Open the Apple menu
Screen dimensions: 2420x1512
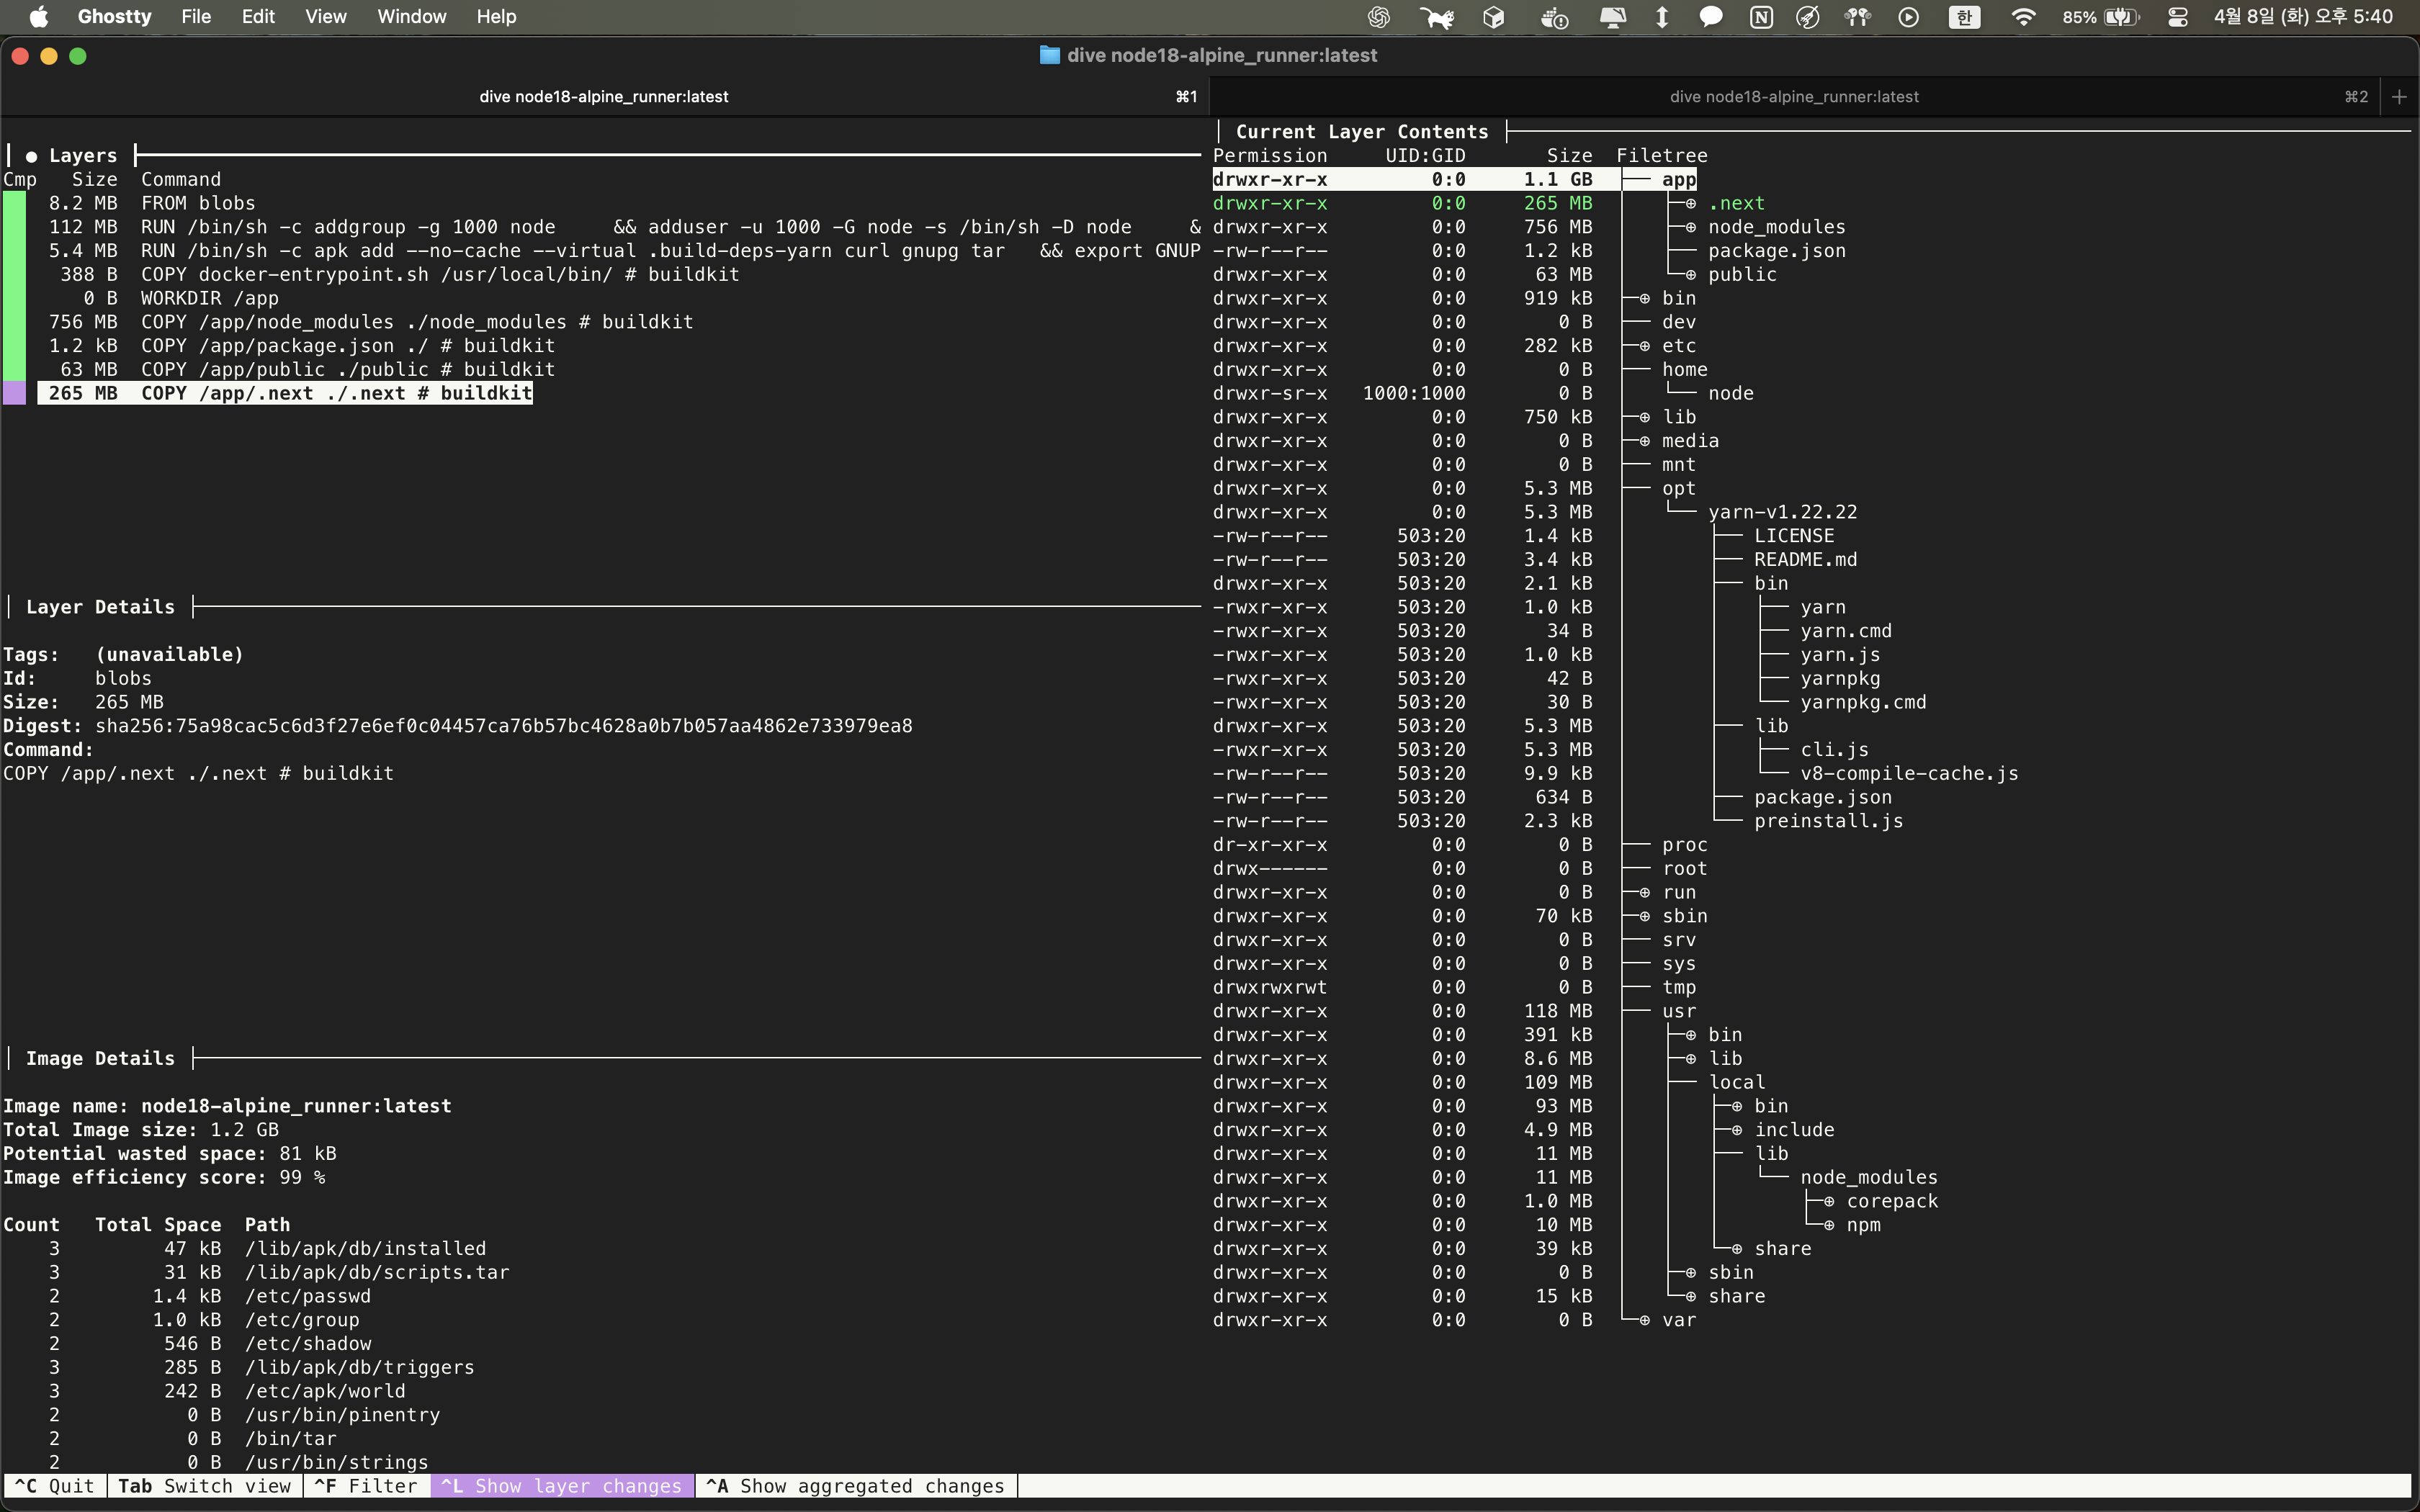point(38,17)
